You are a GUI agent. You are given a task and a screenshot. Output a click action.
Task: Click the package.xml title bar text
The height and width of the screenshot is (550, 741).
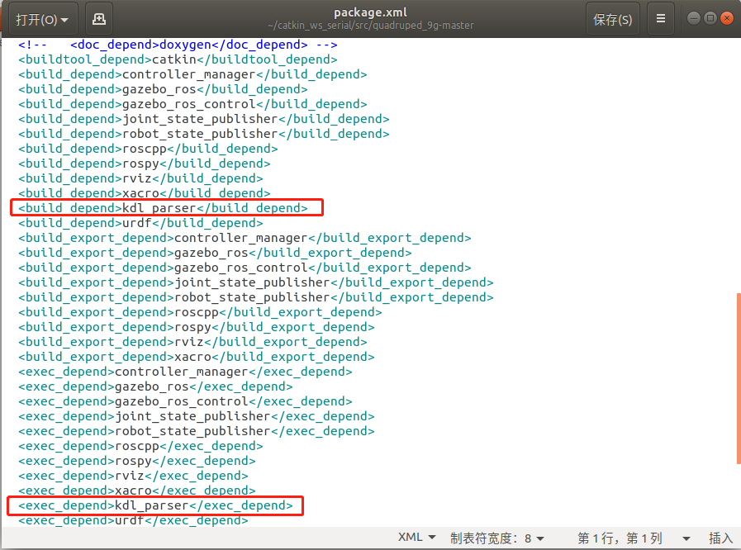(x=371, y=12)
